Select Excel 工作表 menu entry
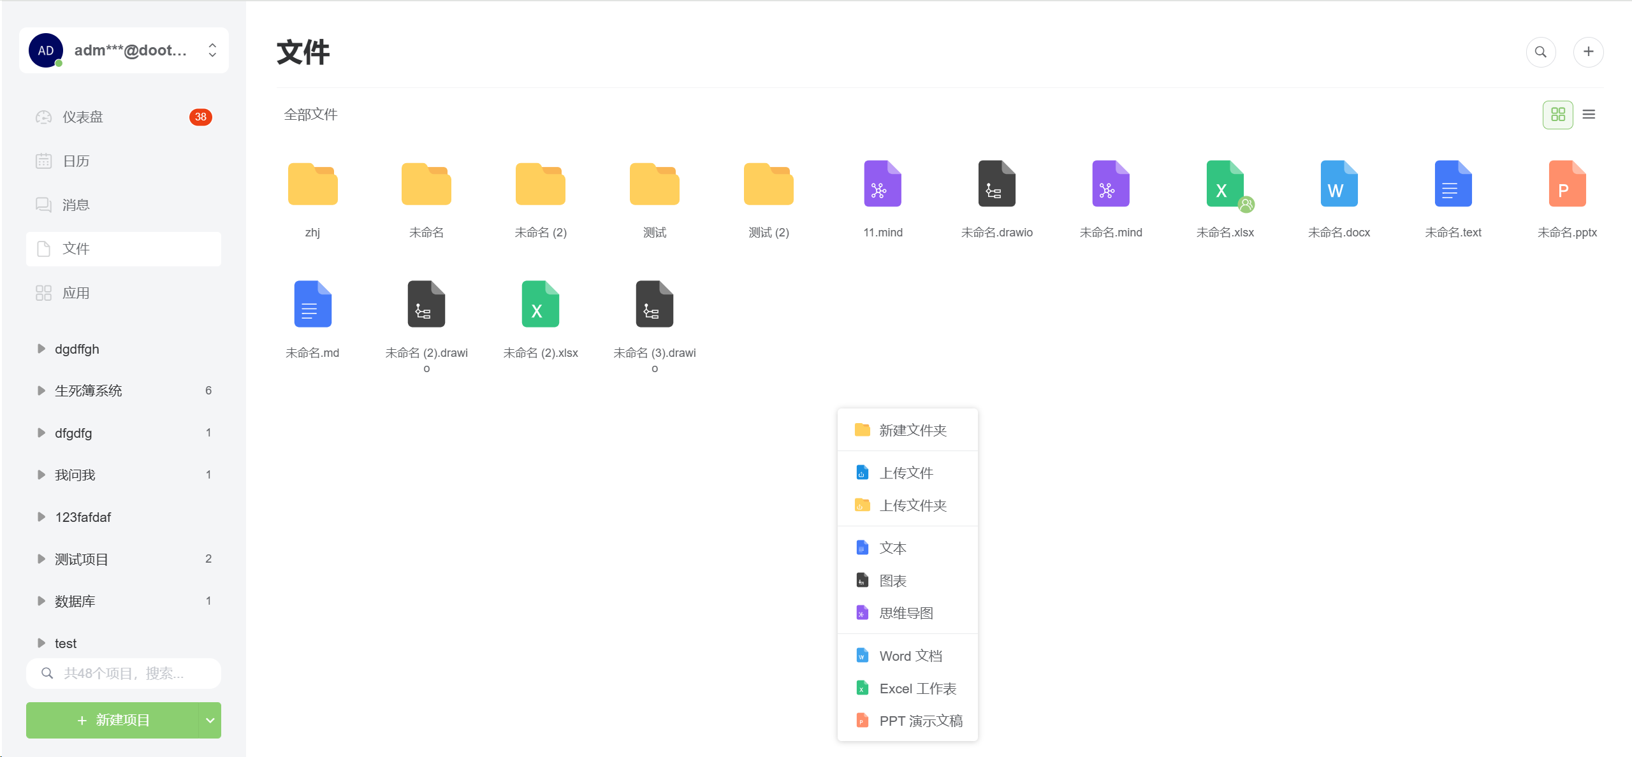The width and height of the screenshot is (1632, 757). [x=917, y=688]
